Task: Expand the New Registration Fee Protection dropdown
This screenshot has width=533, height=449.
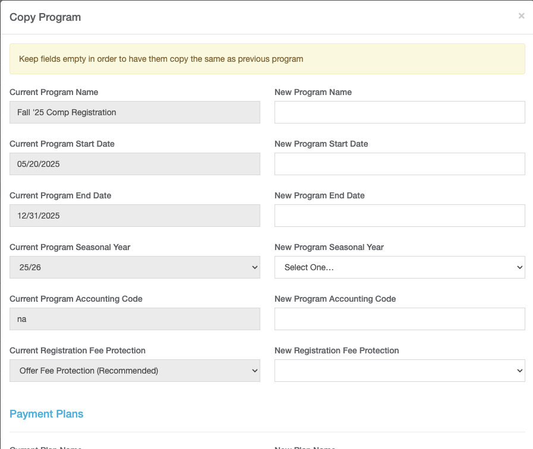Action: [399, 371]
